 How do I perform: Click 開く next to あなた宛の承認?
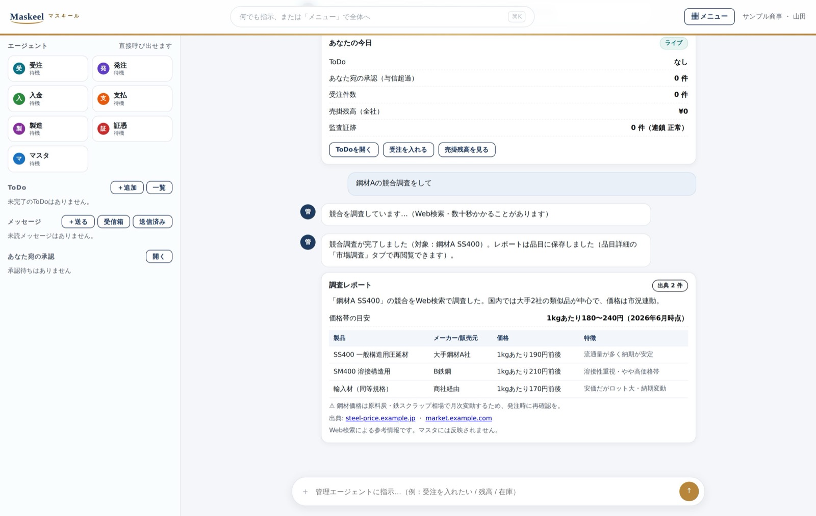(x=159, y=256)
